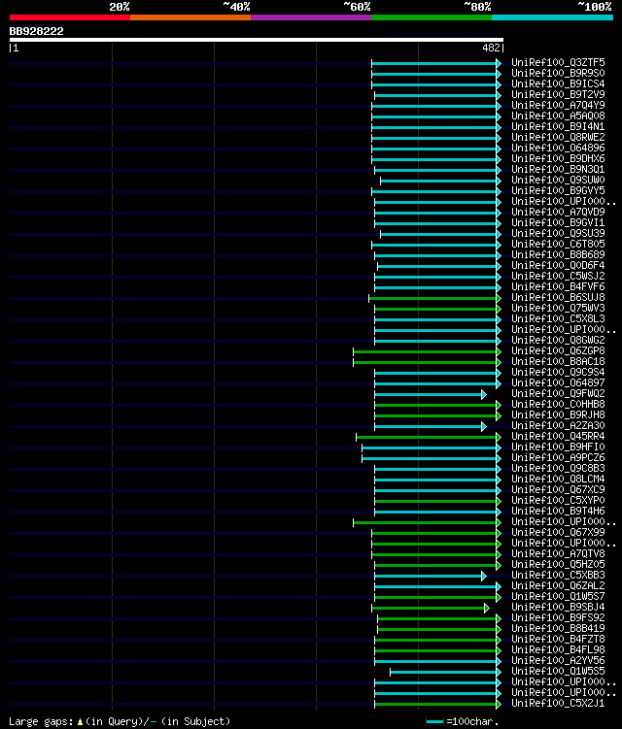Click the green alignment bar for UniRef100_C0HHB8
This screenshot has width=622, height=729.
pos(438,406)
